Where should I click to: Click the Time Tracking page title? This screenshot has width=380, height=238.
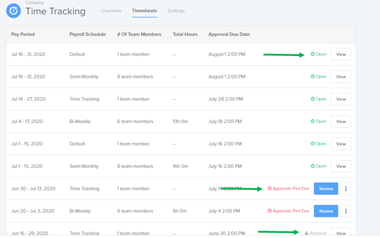pyautogui.click(x=55, y=11)
